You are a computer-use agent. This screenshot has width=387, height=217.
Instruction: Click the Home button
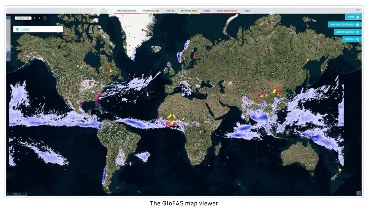353,17
